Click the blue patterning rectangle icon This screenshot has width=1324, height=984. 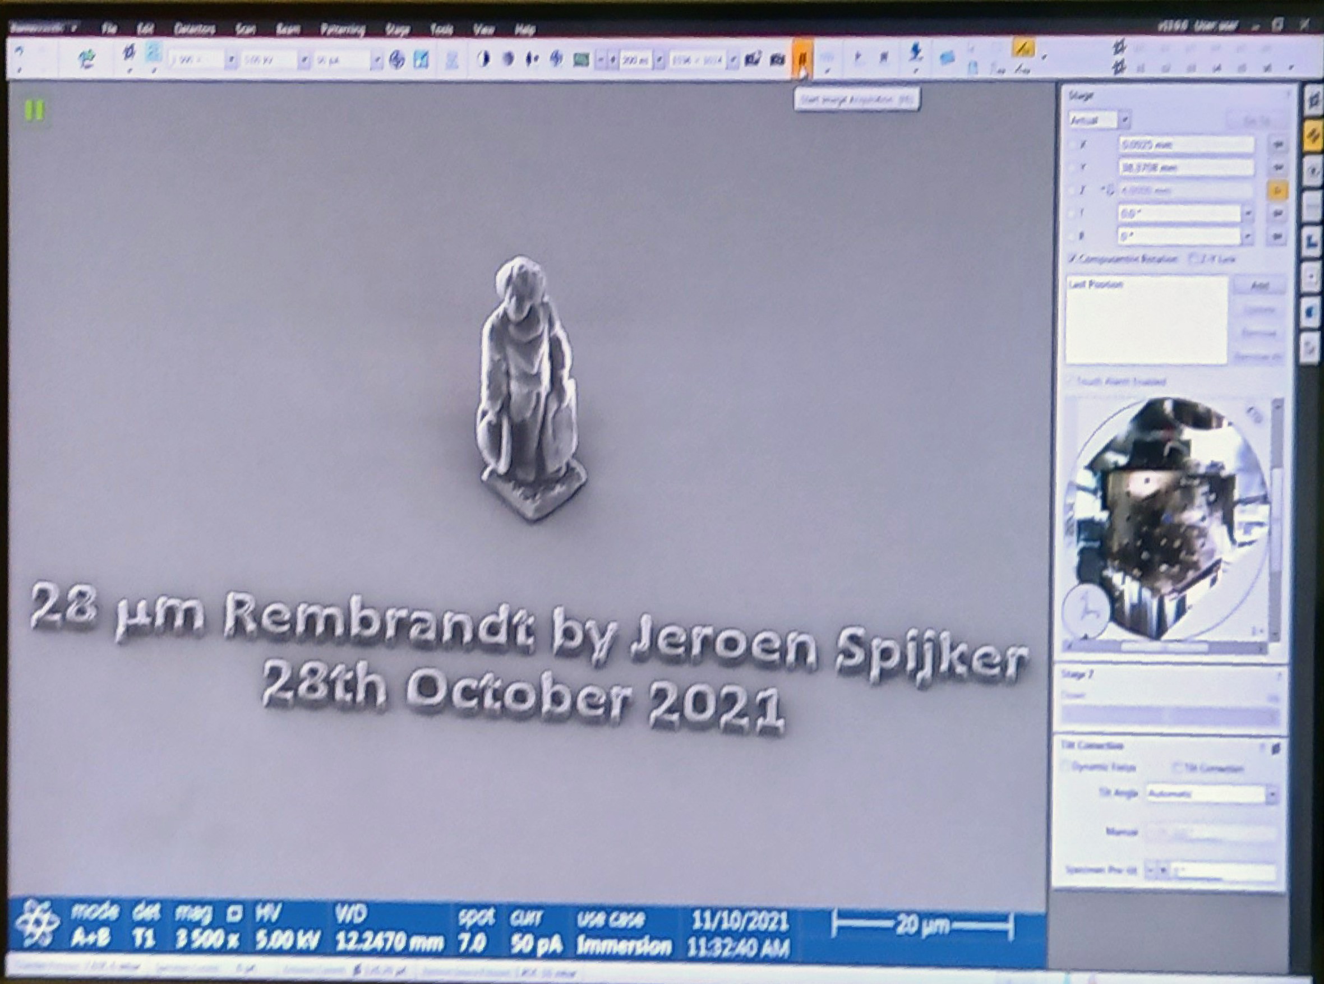point(947,57)
